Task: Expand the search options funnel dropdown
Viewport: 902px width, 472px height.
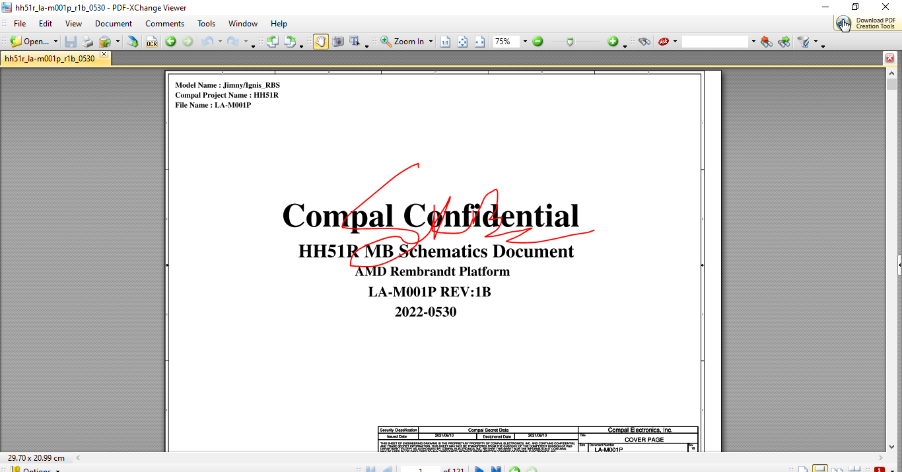Action: [815, 42]
